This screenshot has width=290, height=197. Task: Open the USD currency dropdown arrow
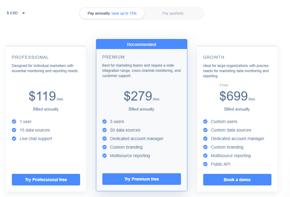pos(23,13)
